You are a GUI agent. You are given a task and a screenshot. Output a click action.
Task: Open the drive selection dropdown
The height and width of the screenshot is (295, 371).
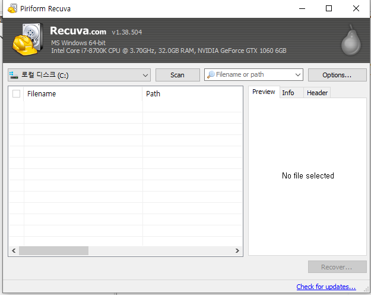(79, 75)
